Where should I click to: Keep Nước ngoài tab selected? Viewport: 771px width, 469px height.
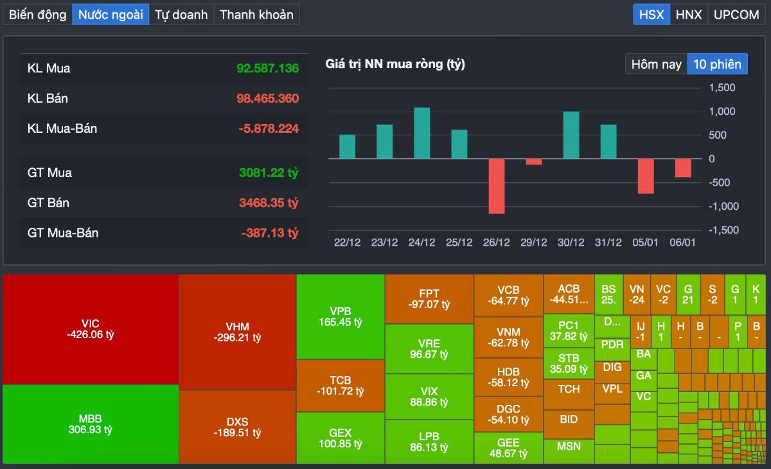(111, 13)
